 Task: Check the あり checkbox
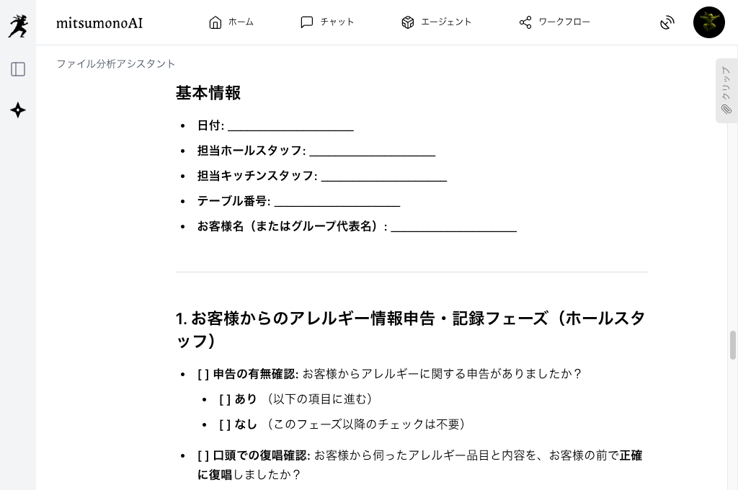coord(225,399)
